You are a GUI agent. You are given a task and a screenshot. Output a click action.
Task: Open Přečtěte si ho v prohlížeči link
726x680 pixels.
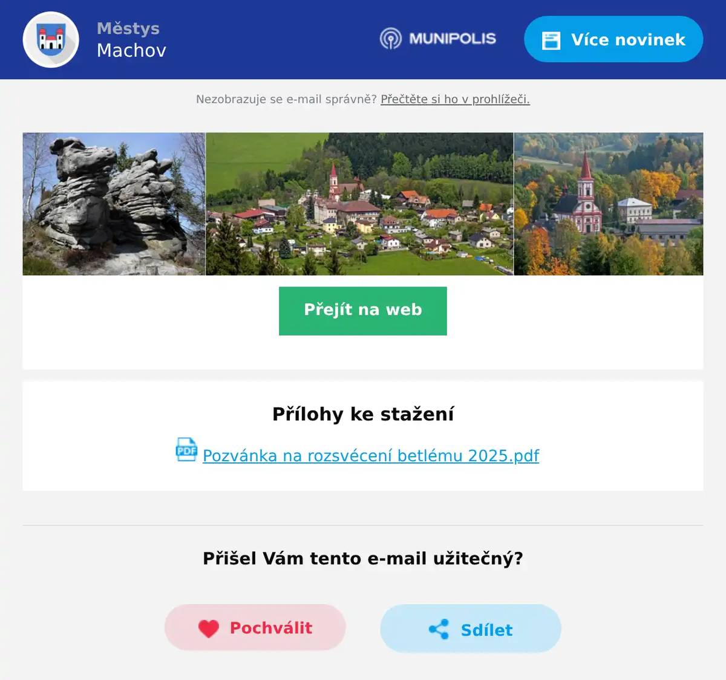pos(455,99)
